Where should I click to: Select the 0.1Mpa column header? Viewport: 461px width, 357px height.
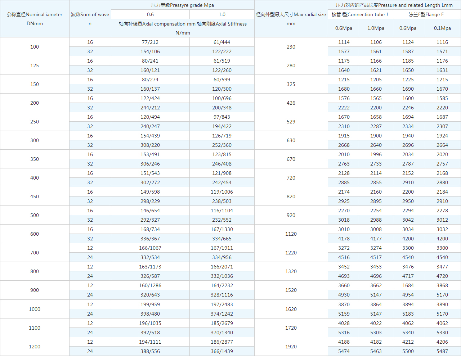coord(442,28)
